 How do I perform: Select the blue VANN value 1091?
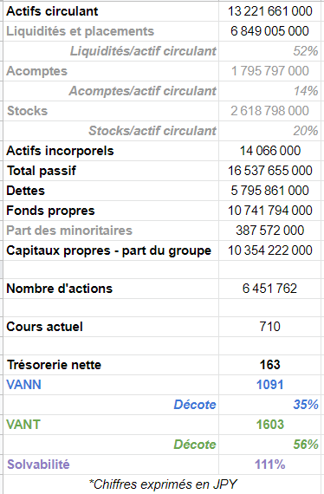(269, 385)
